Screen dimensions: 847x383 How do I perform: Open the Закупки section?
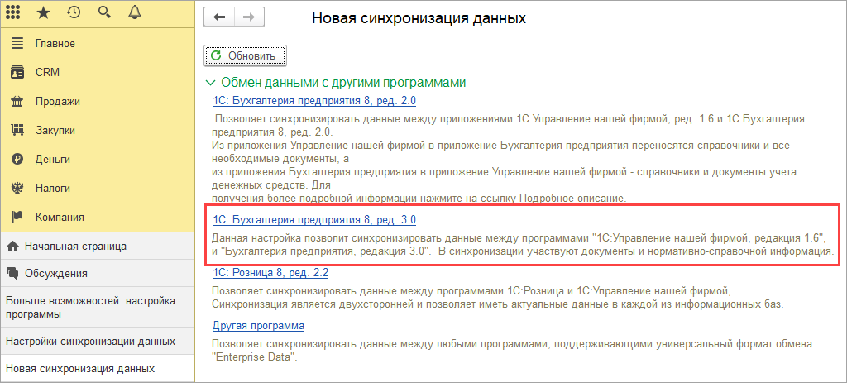pyautogui.click(x=55, y=130)
